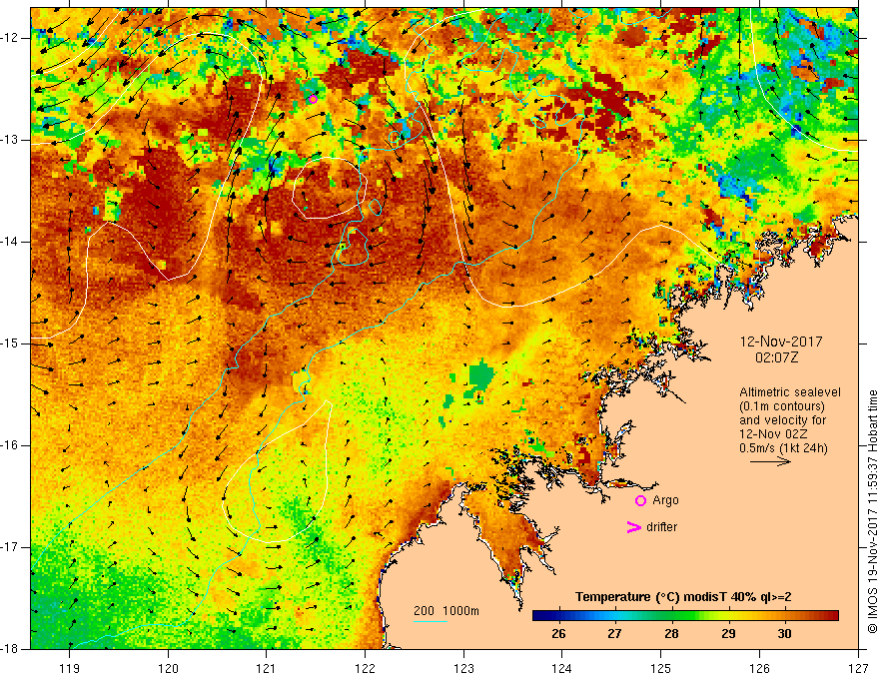Click the Argo float marker on the map

313,99
